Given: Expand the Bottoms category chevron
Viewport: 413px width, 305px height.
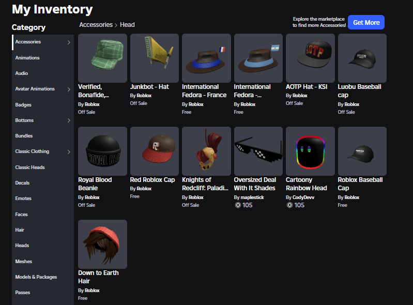Looking at the screenshot, I should [x=69, y=120].
